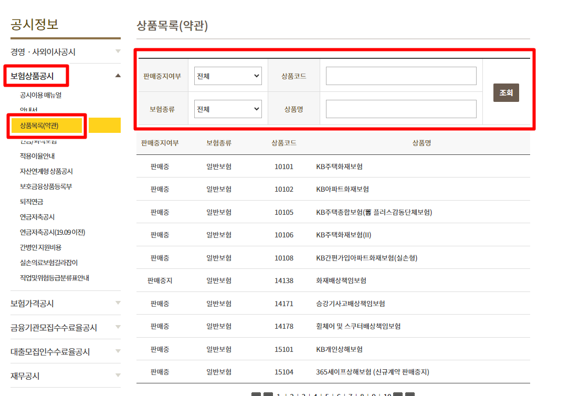Open the 대출모집인수수료율공시 menu
569x396 pixels.
tap(50, 352)
